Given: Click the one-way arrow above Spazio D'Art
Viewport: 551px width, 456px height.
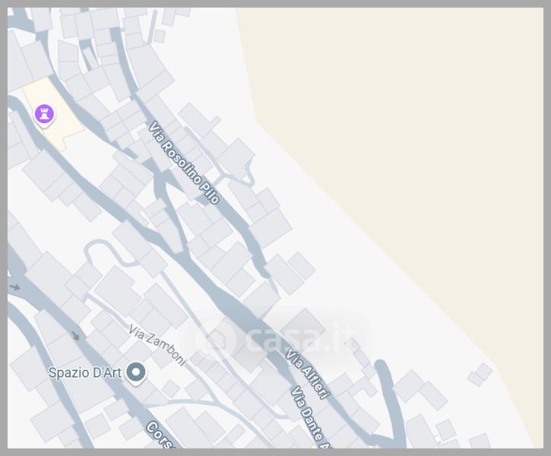Looking at the screenshot, I should point(75,335).
